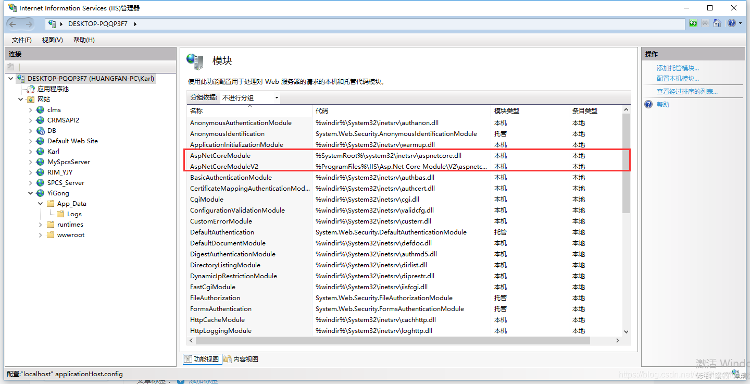
Task: Expand the wwwroot folder node
Action: pos(41,235)
